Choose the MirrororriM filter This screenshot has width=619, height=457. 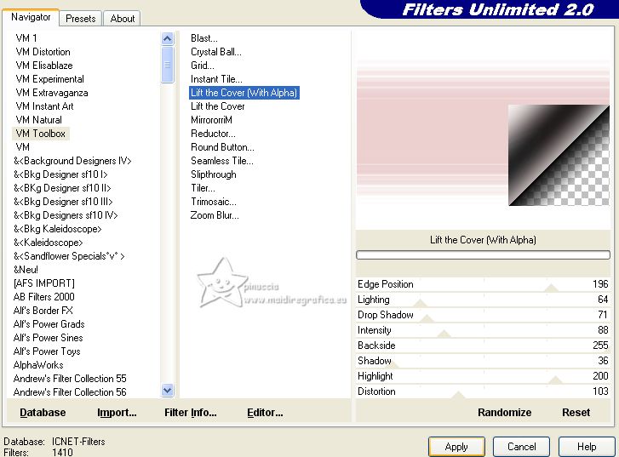coord(211,120)
